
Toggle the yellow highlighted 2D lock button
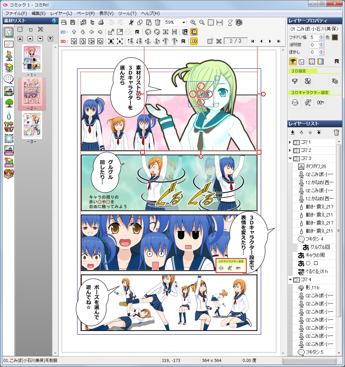pyautogui.click(x=194, y=32)
